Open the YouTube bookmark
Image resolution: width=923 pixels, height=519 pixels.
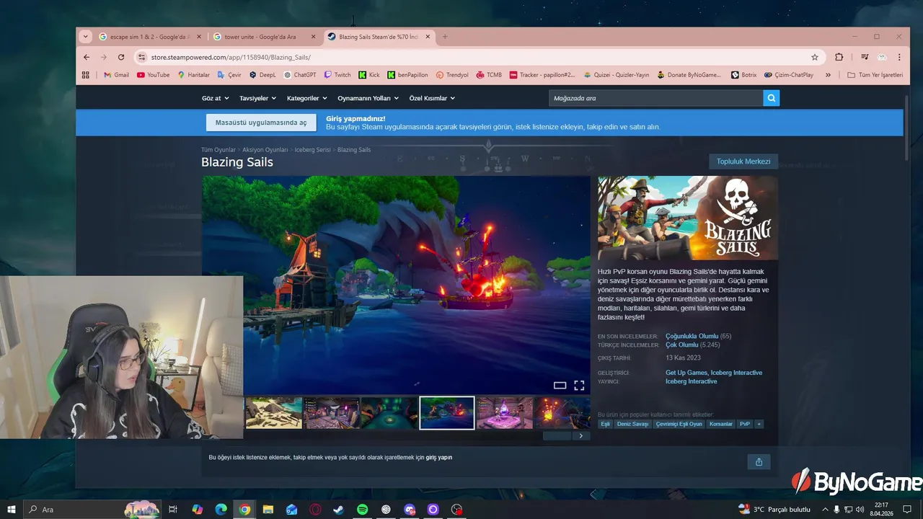point(154,75)
